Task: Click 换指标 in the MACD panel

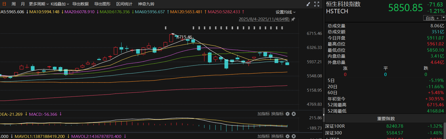Action: [x=277, y=114]
